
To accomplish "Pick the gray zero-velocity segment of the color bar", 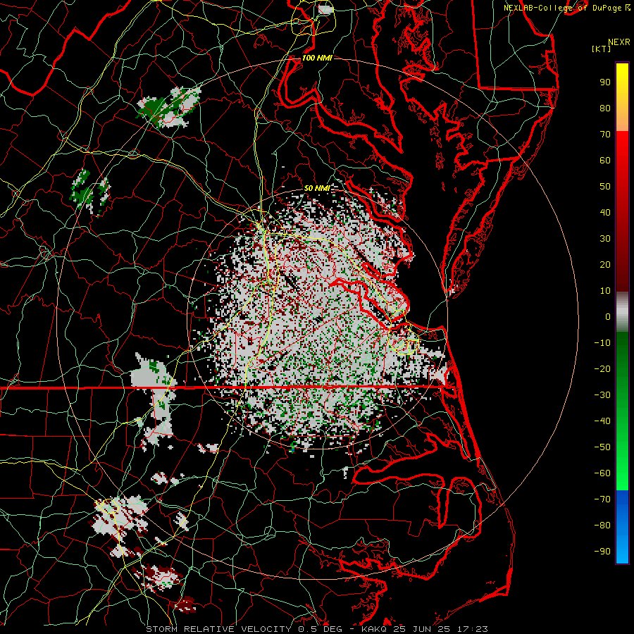I will tap(622, 312).
